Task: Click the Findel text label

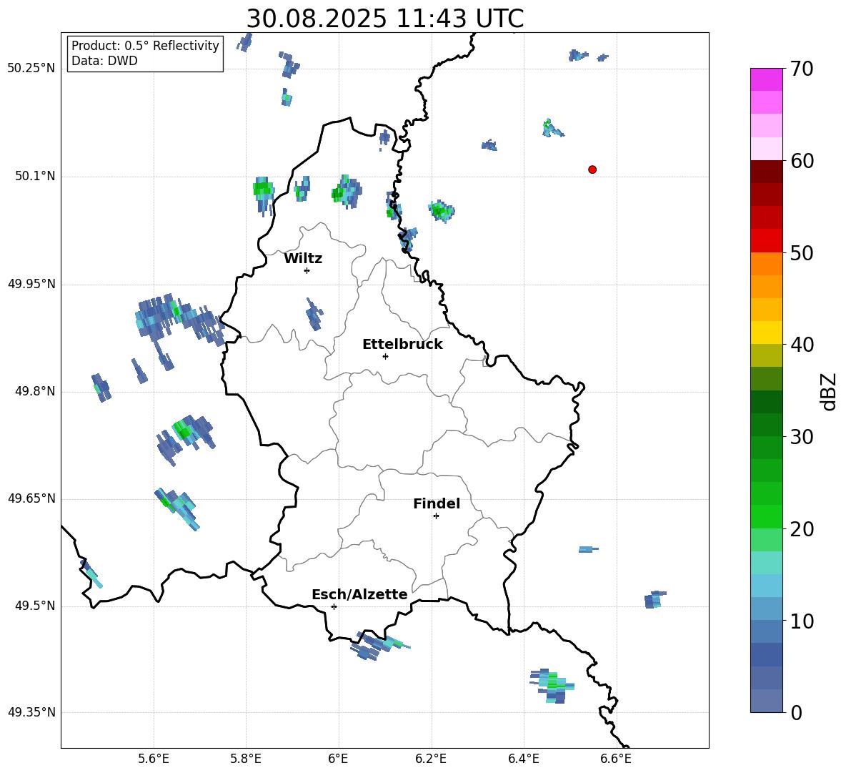Action: coord(437,504)
